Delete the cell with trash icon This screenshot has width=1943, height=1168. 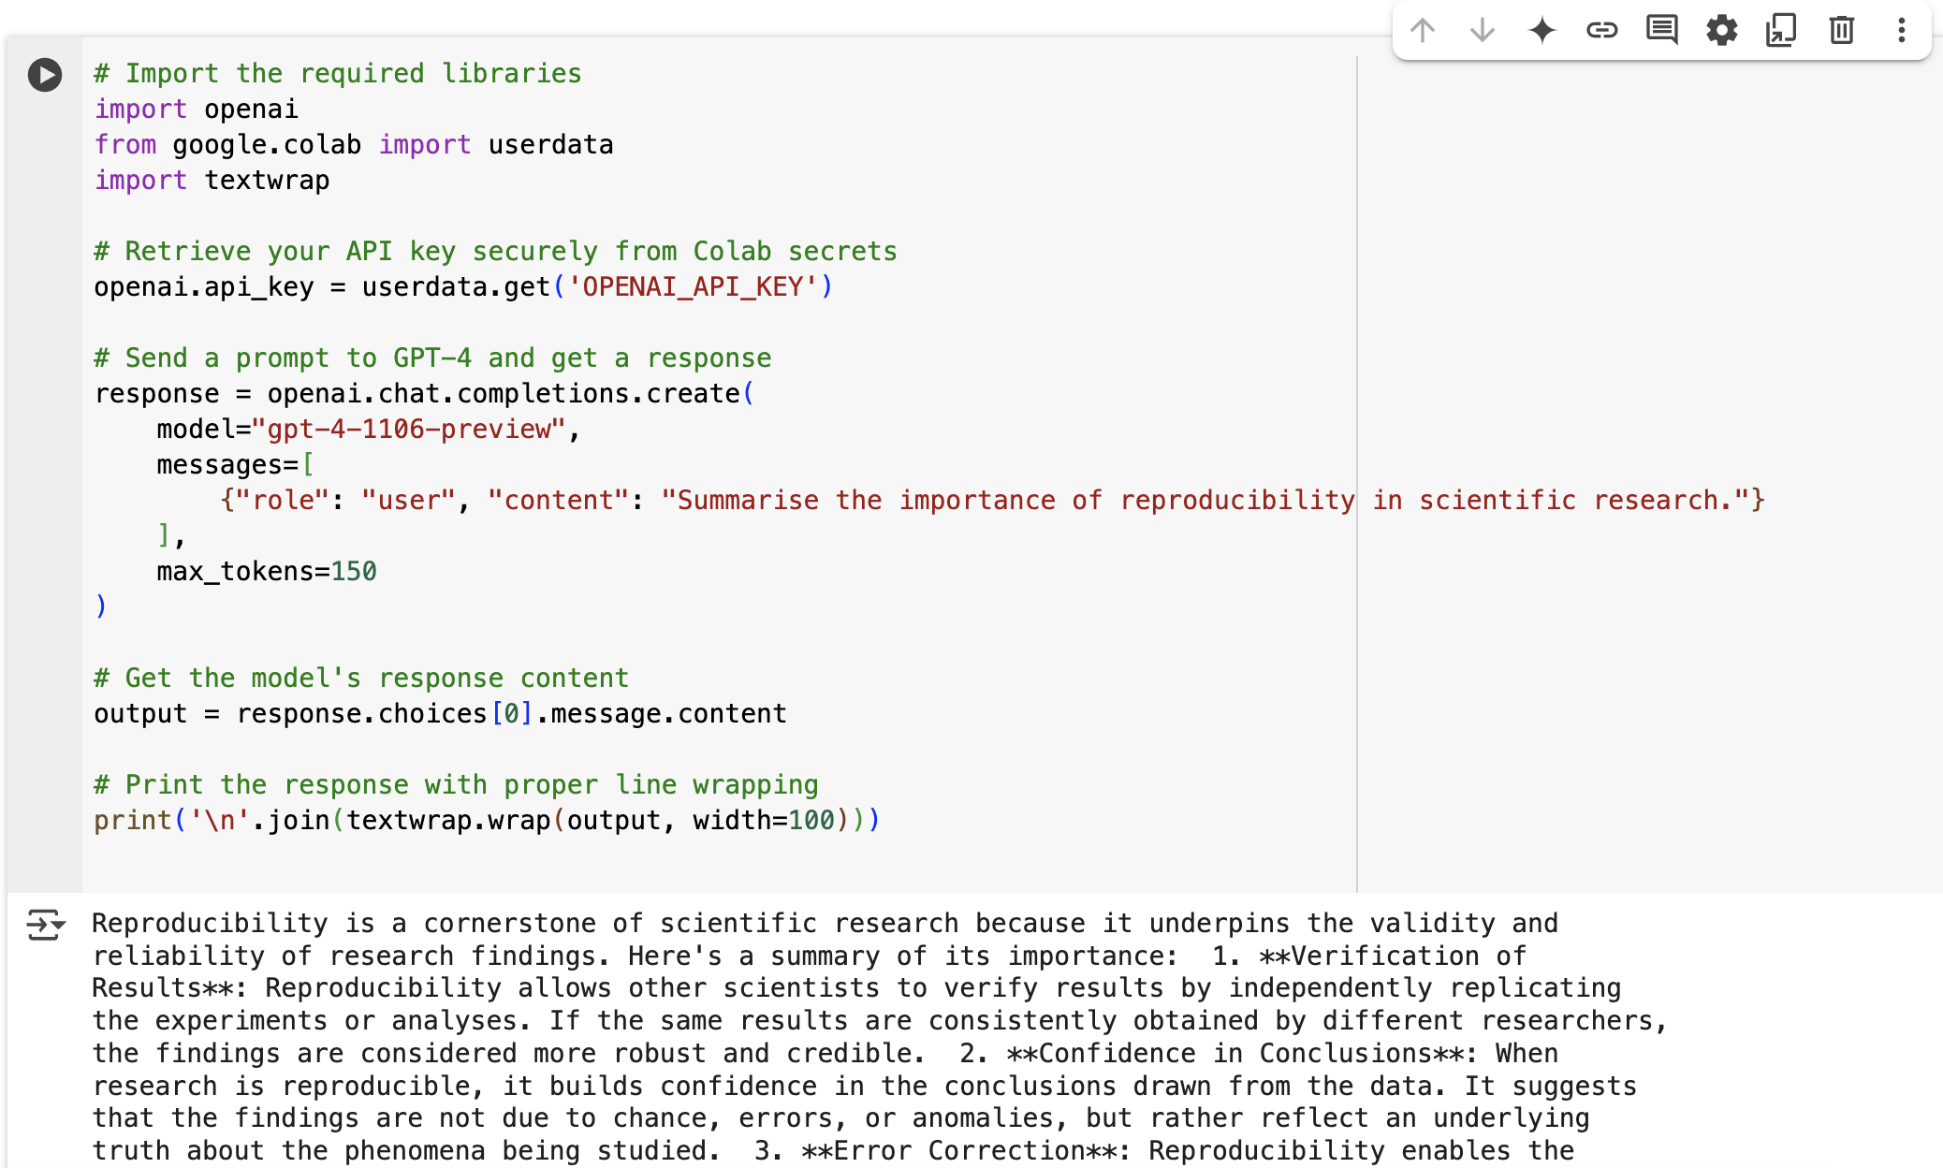[x=1841, y=30]
